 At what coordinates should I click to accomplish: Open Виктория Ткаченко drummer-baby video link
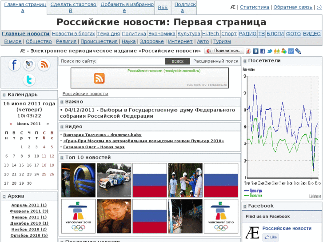(x=102, y=135)
